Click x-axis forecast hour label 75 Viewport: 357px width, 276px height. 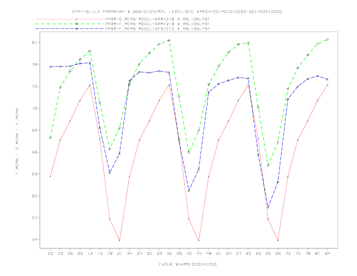[298, 253]
